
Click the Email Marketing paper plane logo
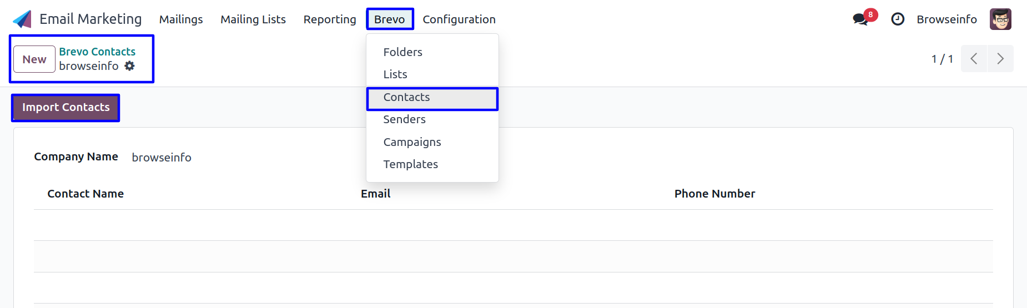[22, 19]
